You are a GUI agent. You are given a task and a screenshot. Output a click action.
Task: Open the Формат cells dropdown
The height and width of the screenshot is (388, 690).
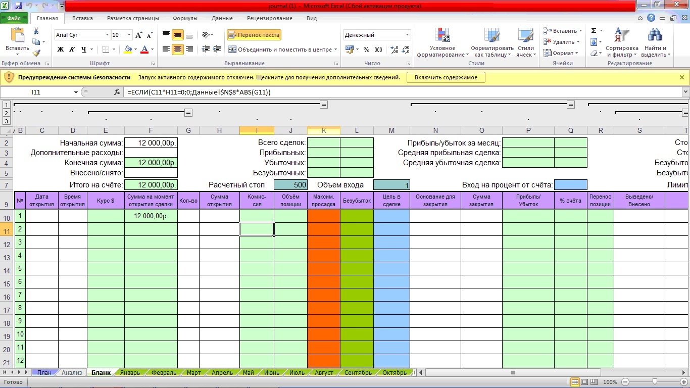coord(561,53)
